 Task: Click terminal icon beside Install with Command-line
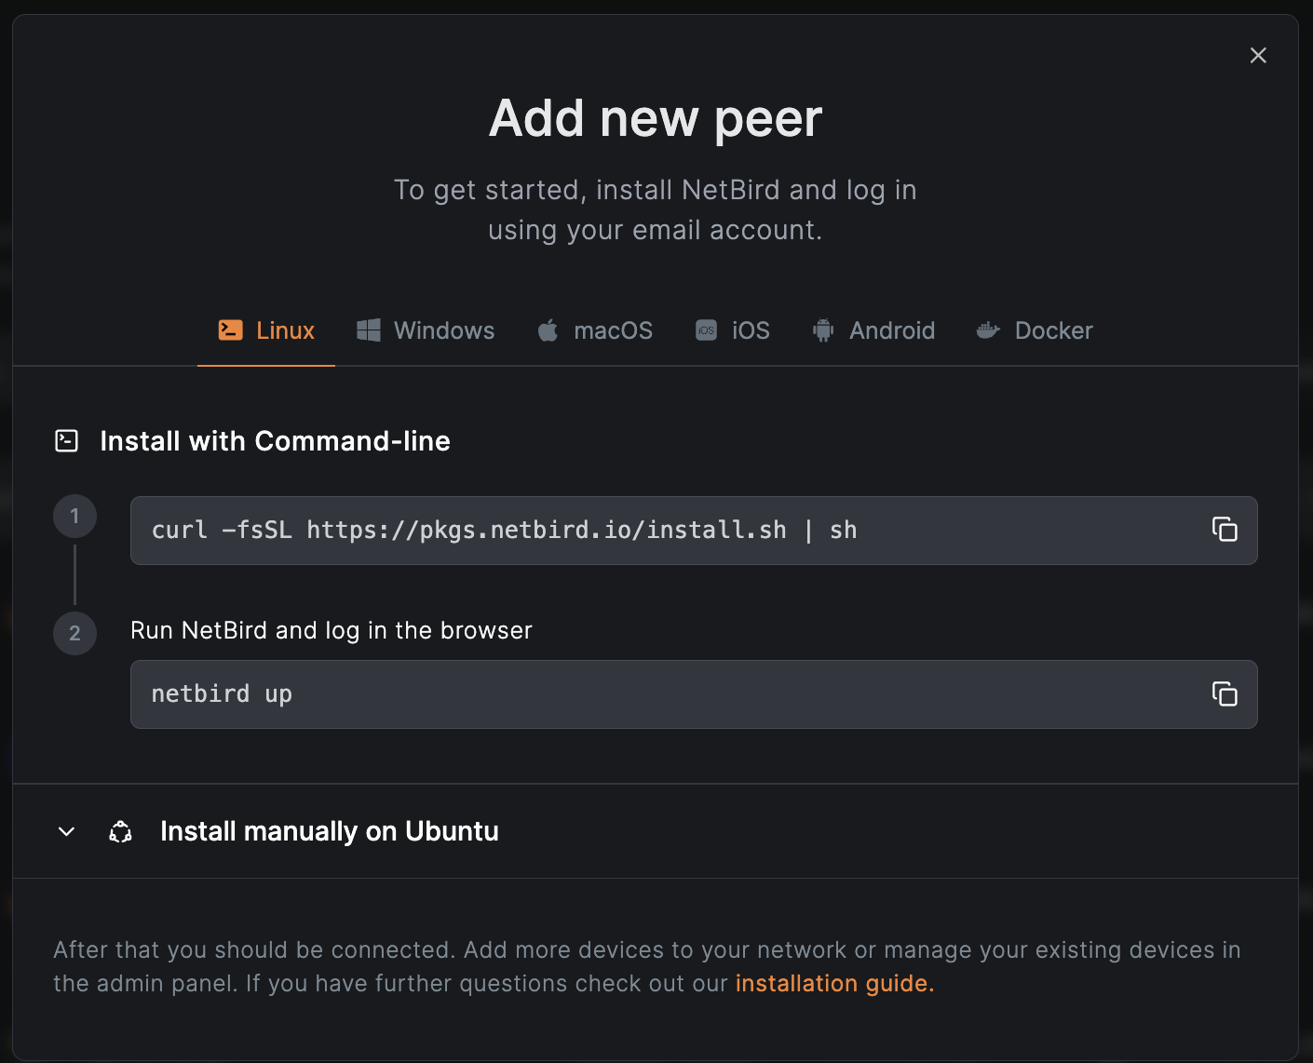[67, 441]
